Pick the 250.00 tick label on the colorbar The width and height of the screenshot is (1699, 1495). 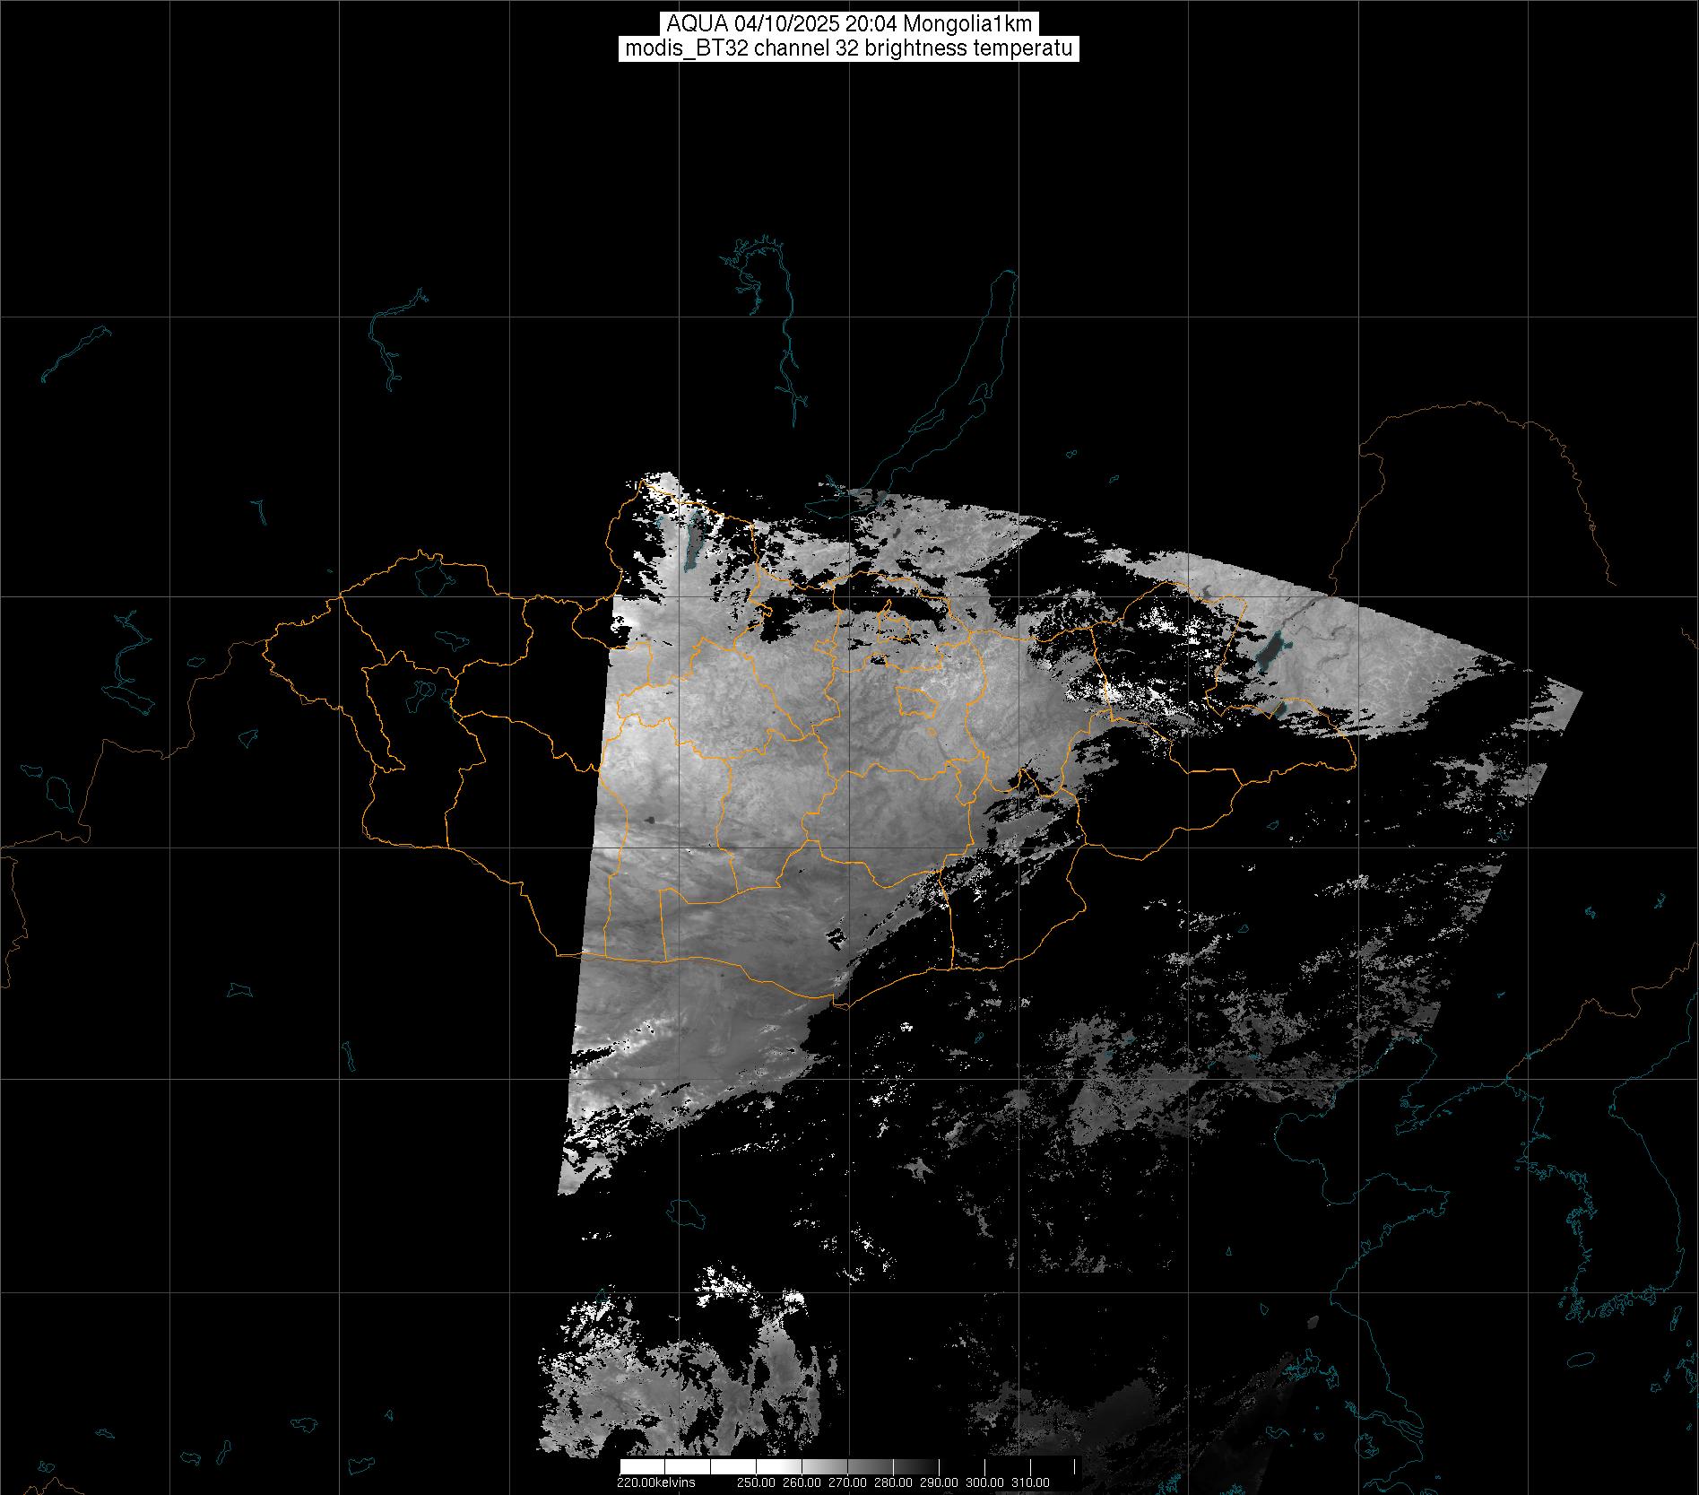click(x=756, y=1482)
